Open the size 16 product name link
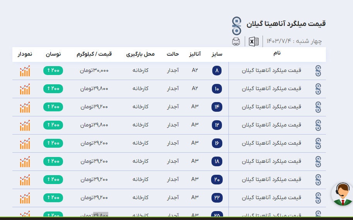Screen dimensions: 353x220 pyautogui.click(x=271, y=143)
